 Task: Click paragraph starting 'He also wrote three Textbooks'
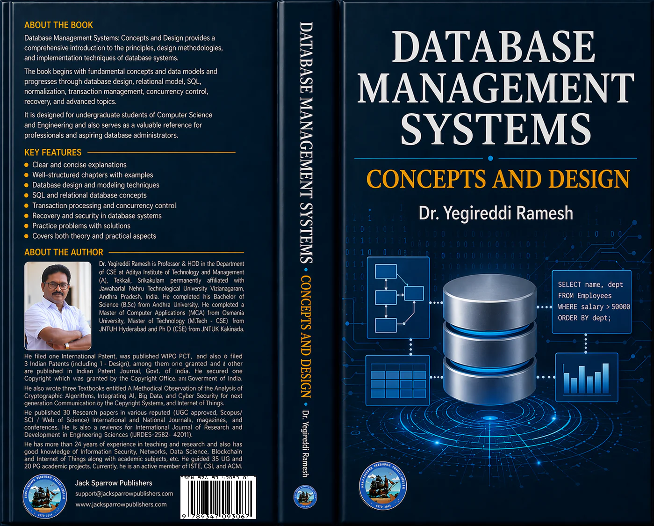point(133,395)
